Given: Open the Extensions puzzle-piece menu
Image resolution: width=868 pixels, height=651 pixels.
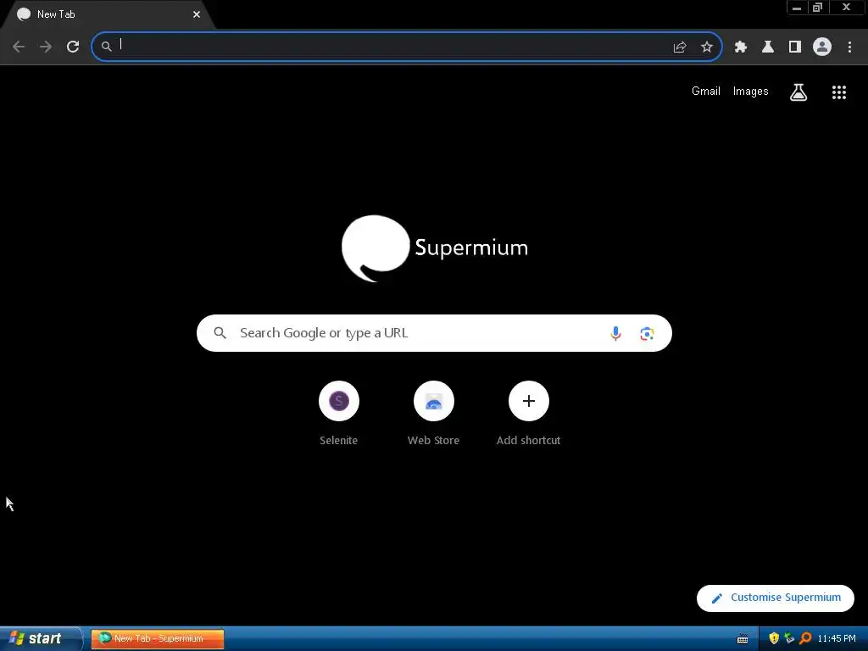Looking at the screenshot, I should 741,47.
